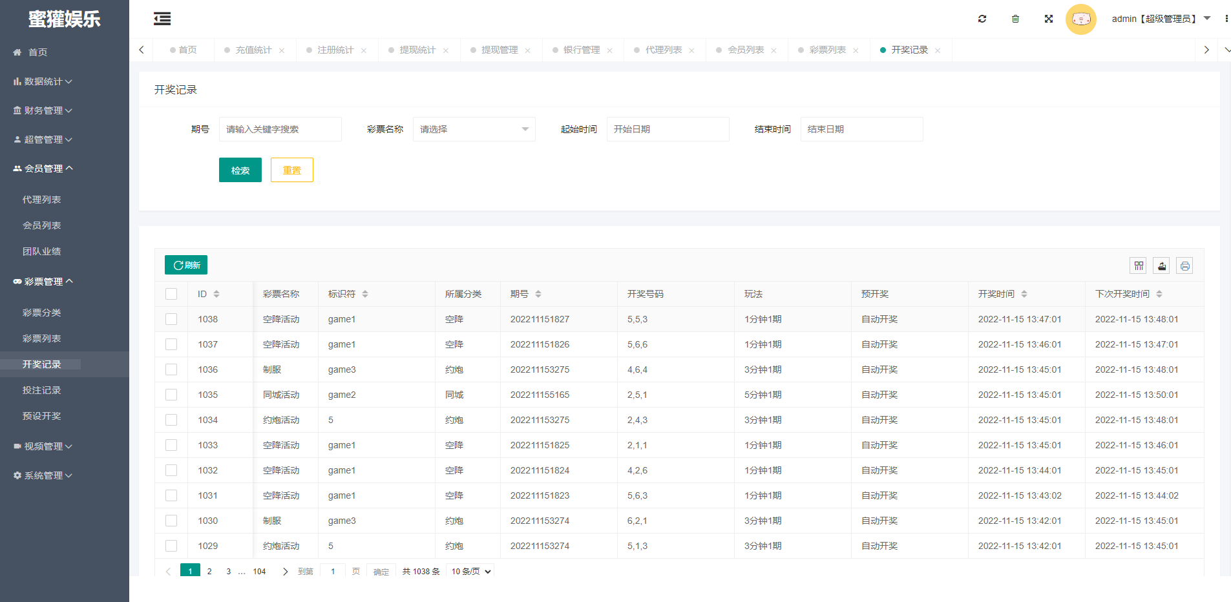Refresh the page with the reload icon
1231x602 pixels.
[982, 19]
